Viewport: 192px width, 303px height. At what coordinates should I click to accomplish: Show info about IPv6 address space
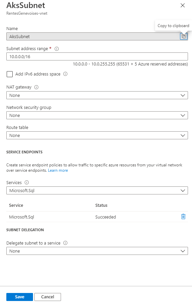pos(65,74)
